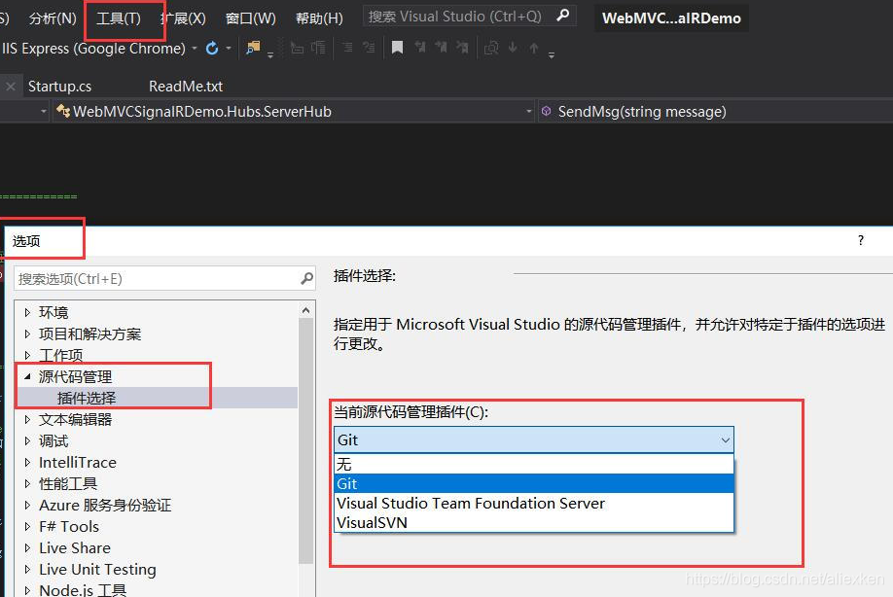Click the previous bookmark icon
893x597 pixels.
click(x=419, y=48)
